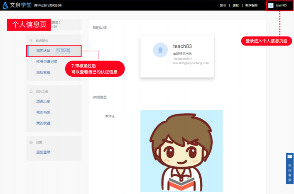Open 教学服务 in the top navigation
294x194 pixels.
(251, 5)
